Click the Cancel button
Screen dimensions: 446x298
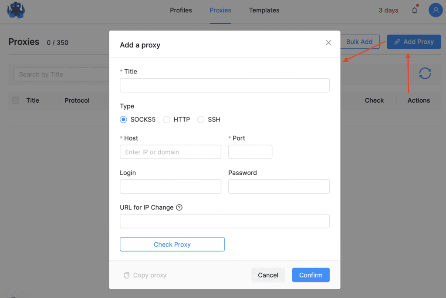[268, 275]
